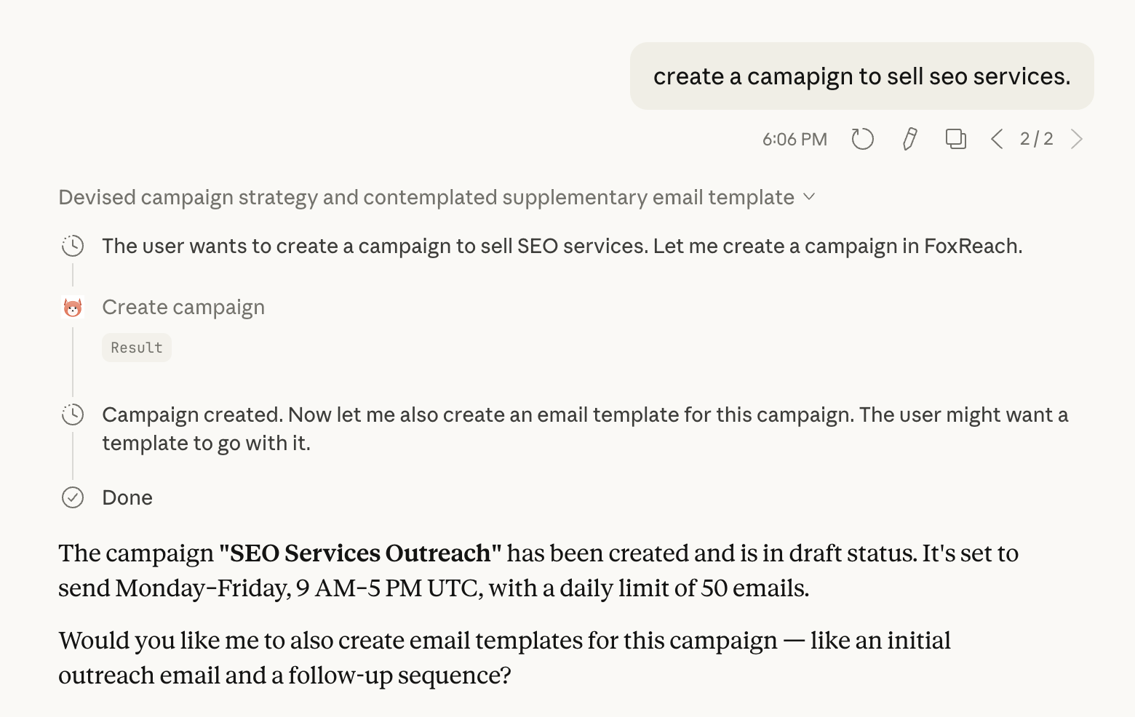1135x717 pixels.
Task: Select the Done step entry
Action: point(127,497)
